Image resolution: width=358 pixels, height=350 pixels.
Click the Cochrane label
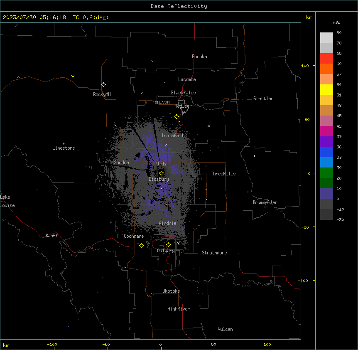pyautogui.click(x=134, y=236)
